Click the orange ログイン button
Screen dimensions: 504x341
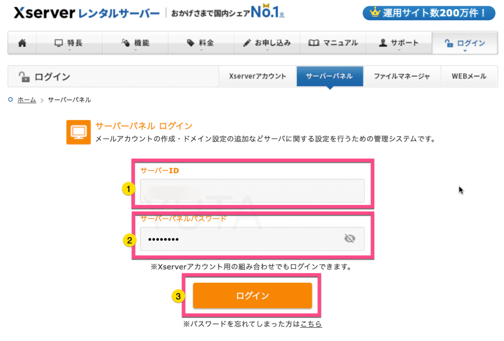tap(252, 296)
